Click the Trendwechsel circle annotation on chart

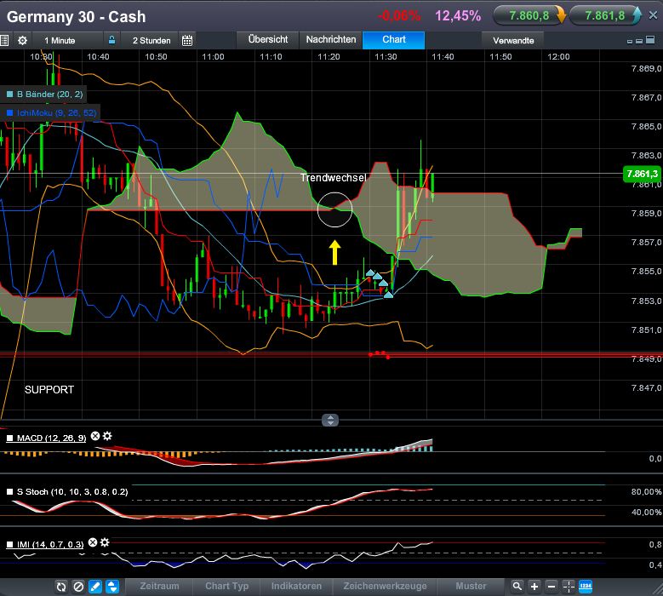pos(334,210)
